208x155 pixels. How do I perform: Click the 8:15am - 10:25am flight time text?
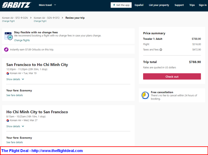26,116
